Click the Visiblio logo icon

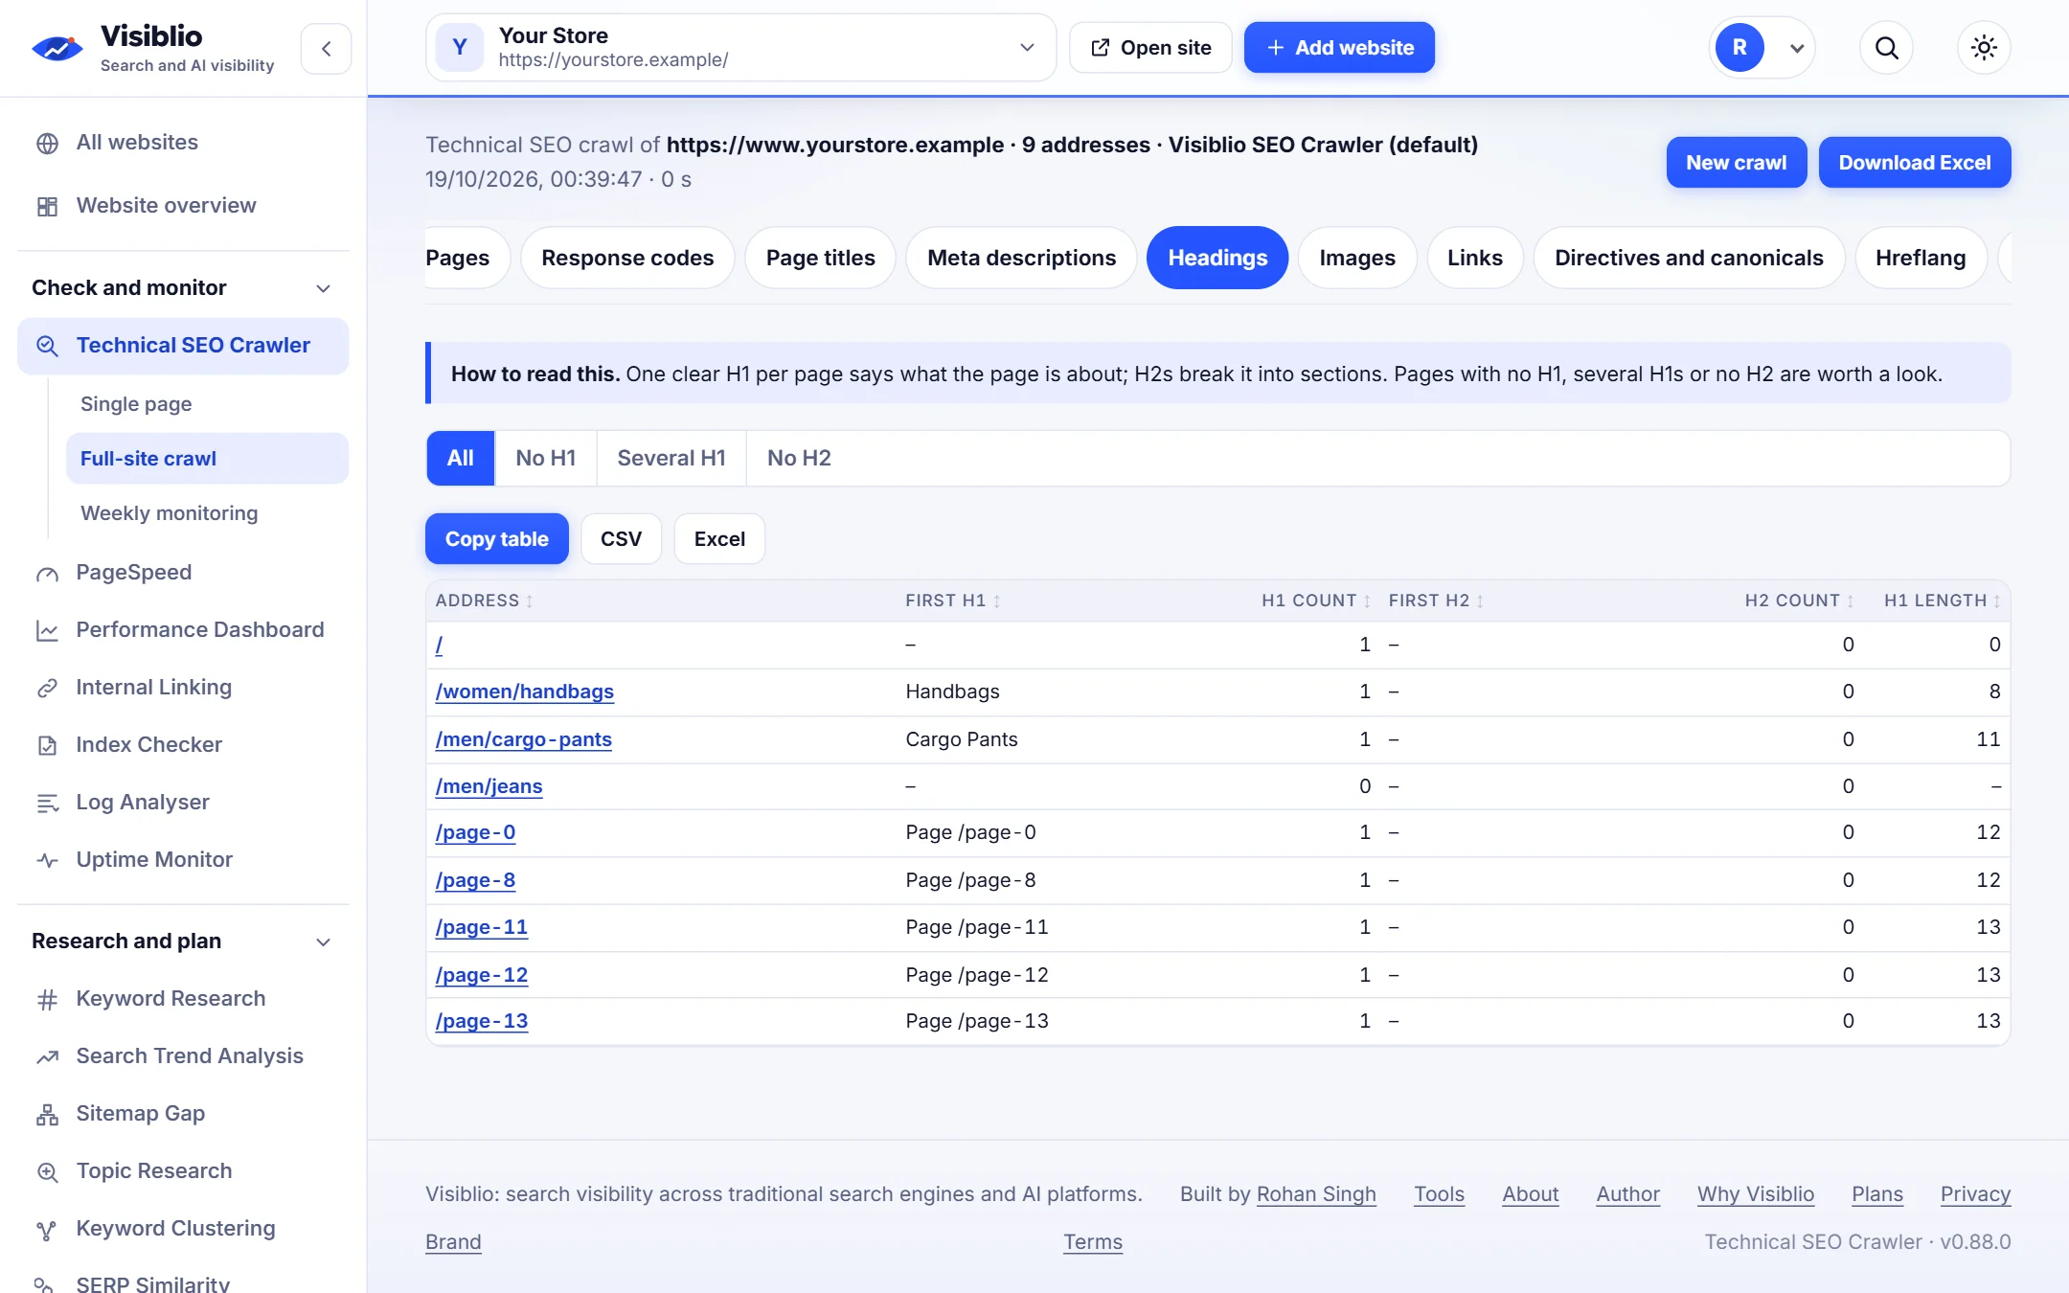[57, 48]
